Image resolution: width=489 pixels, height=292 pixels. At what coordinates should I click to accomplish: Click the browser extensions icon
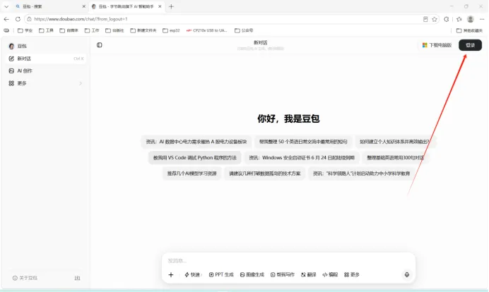point(447,19)
